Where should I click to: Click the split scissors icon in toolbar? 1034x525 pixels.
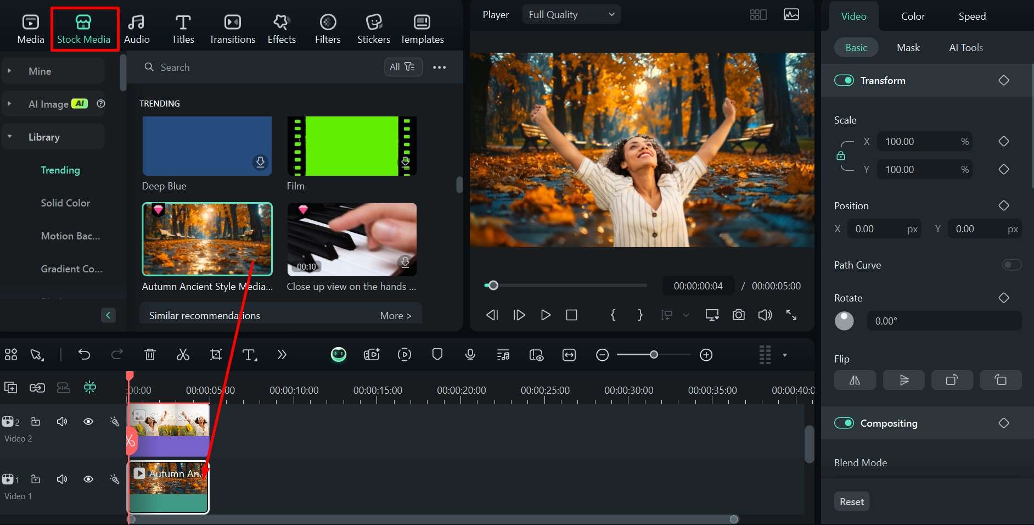[183, 355]
